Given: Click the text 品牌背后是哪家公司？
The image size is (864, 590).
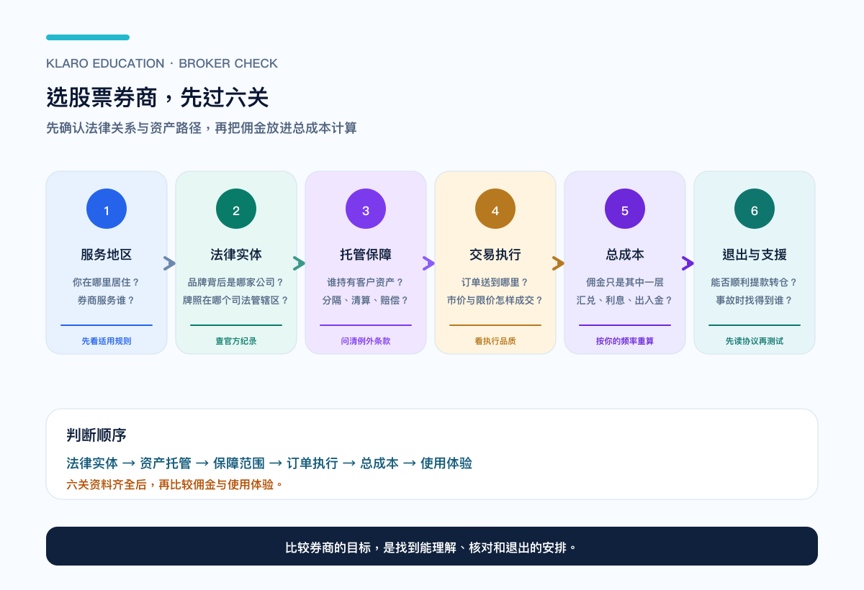Looking at the screenshot, I should tap(236, 283).
